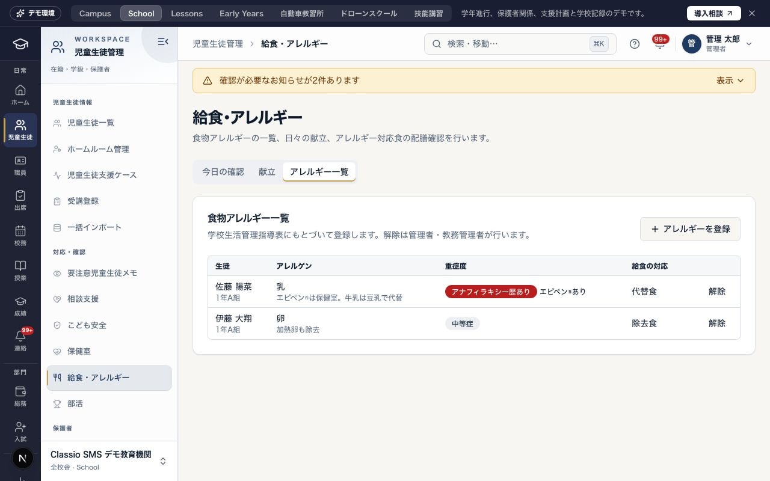The width and height of the screenshot is (770, 481).
Task: Click the アレルギーを登録 button
Action: (x=690, y=229)
